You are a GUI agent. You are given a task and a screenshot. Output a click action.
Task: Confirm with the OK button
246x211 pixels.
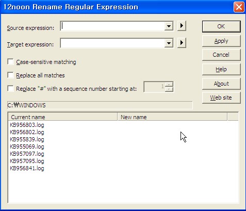(x=221, y=26)
